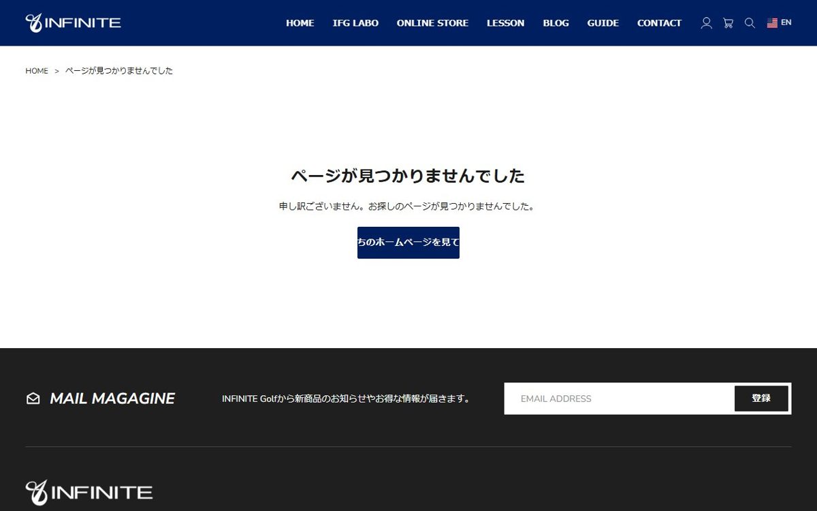This screenshot has width=817, height=511.
Task: Click breadcrumb text ページが見つかりませんでした
Action: tap(119, 71)
